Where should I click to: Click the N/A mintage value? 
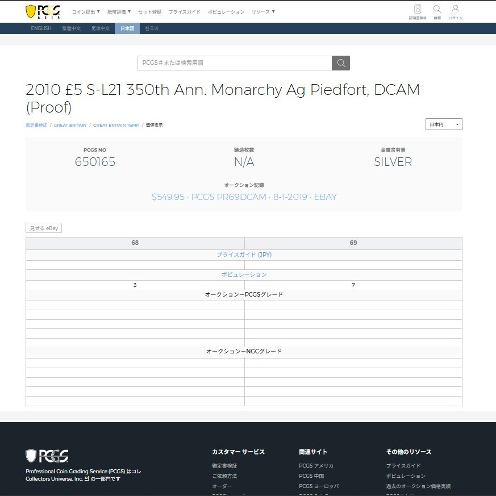click(x=244, y=162)
